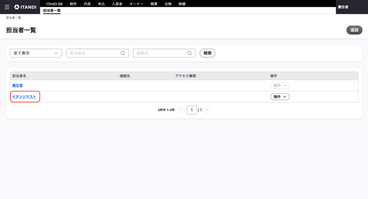The height and width of the screenshot is (199, 368).
Task: Click the アクセス権限 column header
Action: pyautogui.click(x=186, y=76)
